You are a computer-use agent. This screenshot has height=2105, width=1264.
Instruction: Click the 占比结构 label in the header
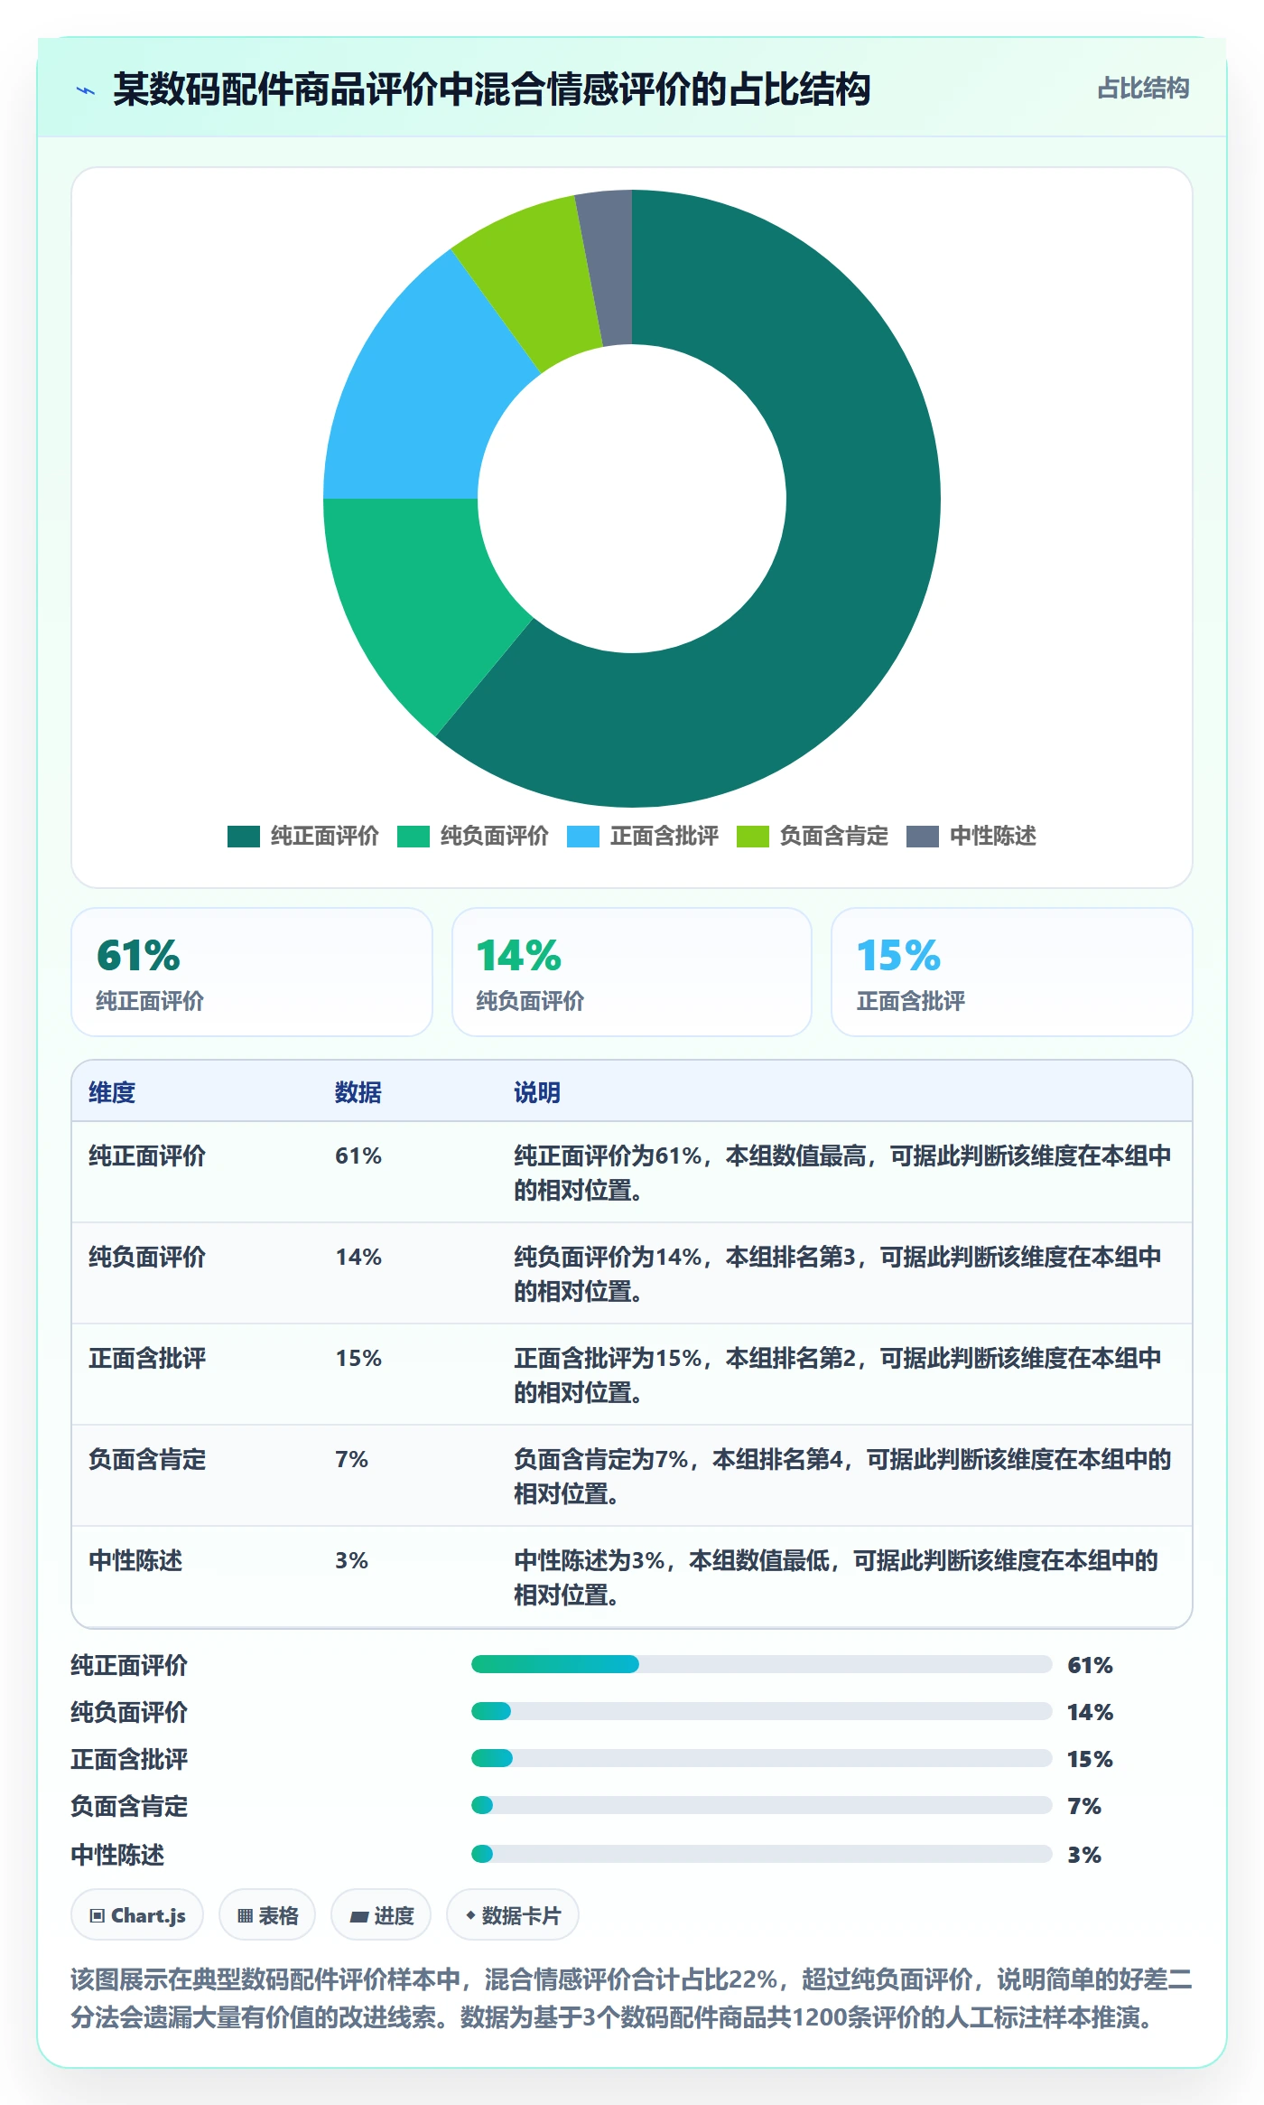click(1143, 89)
